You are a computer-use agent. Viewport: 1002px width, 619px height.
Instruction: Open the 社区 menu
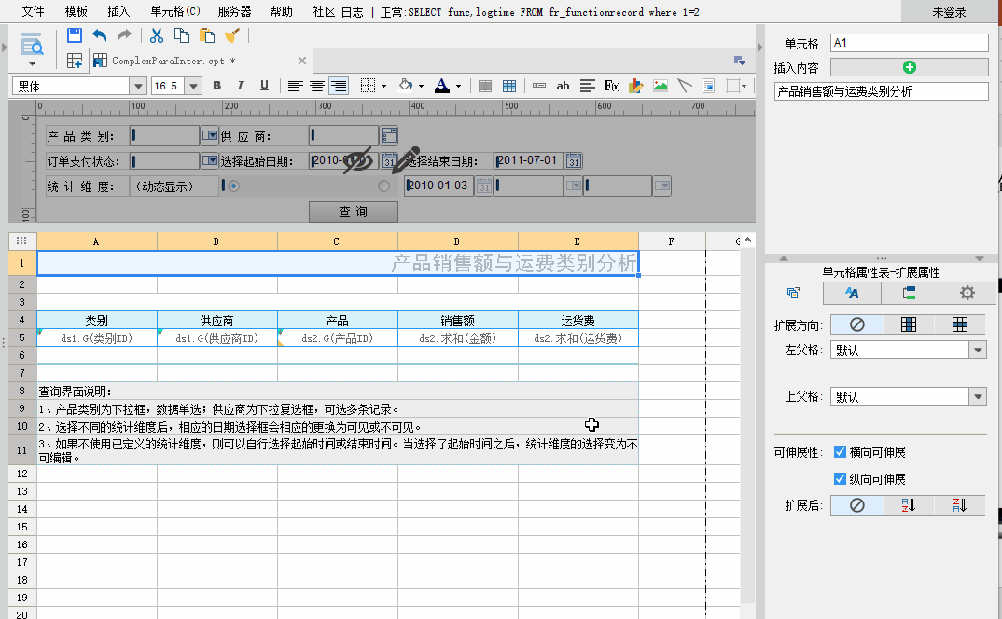pyautogui.click(x=324, y=11)
